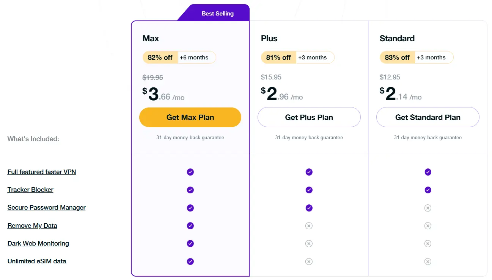
Task: Select the Get Standard Plan button
Action: (x=428, y=117)
